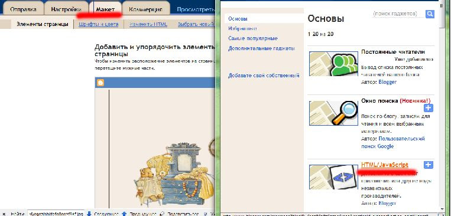This screenshot has width=451, height=216.
Task: Click the gadget search input field
Action: (x=398, y=14)
